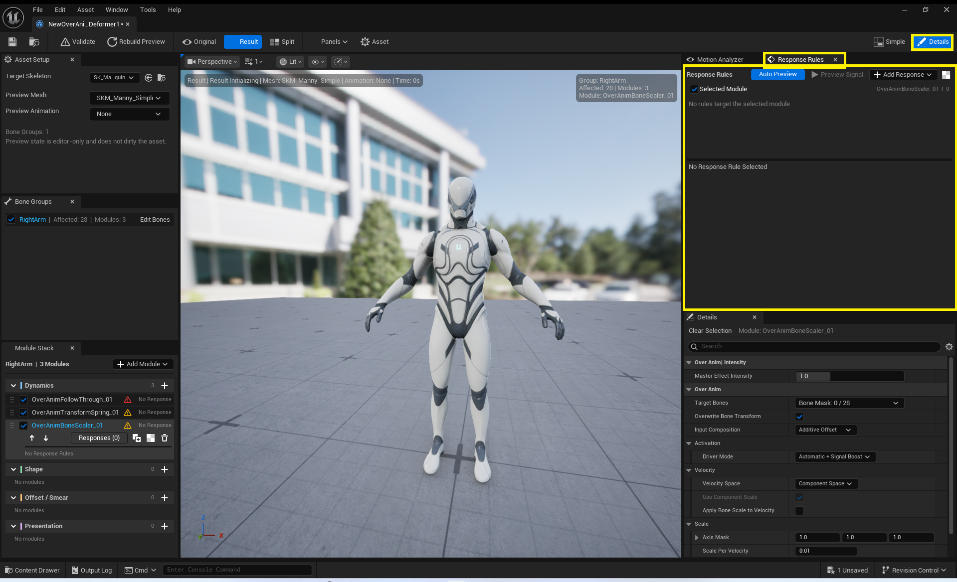Image resolution: width=957 pixels, height=582 pixels.
Task: Disable the OverAnimBoneScaler_01 module
Action: pos(23,426)
